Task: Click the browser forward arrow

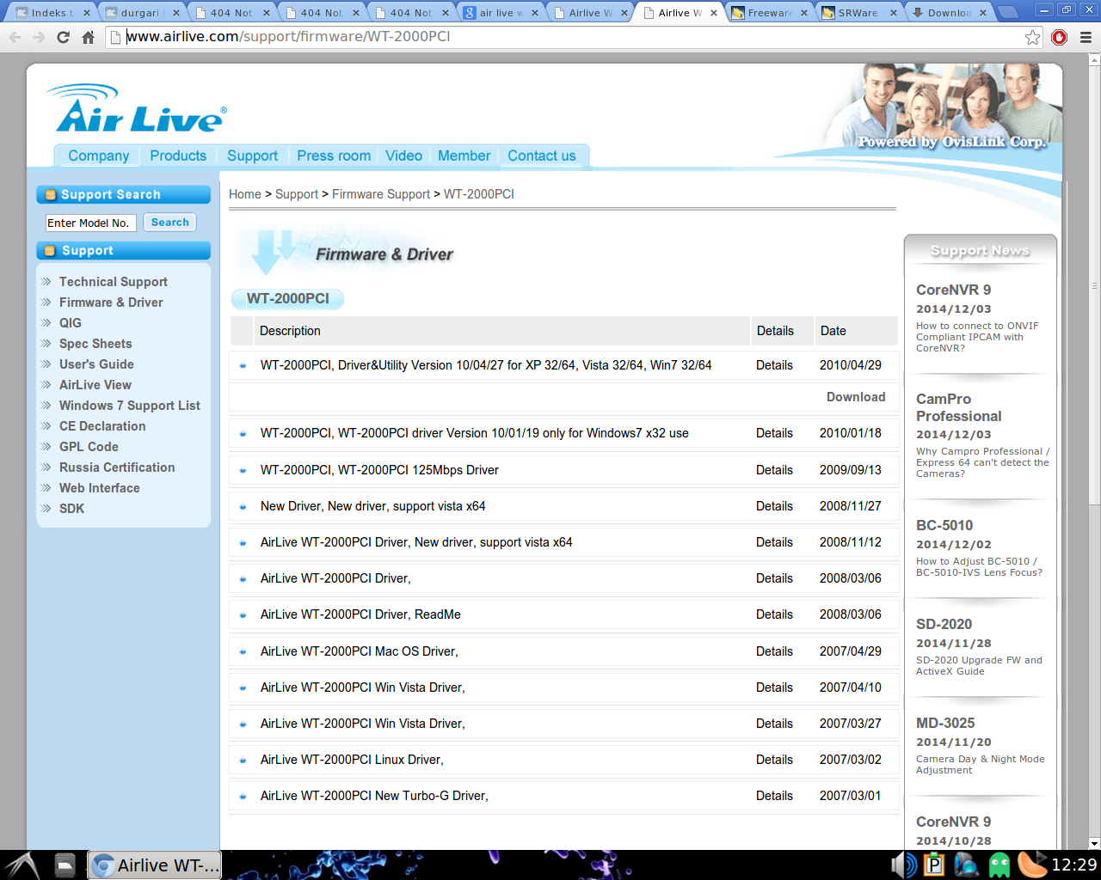Action: point(39,37)
